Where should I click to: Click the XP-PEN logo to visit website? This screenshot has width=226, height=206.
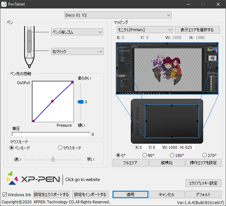coord(33,178)
